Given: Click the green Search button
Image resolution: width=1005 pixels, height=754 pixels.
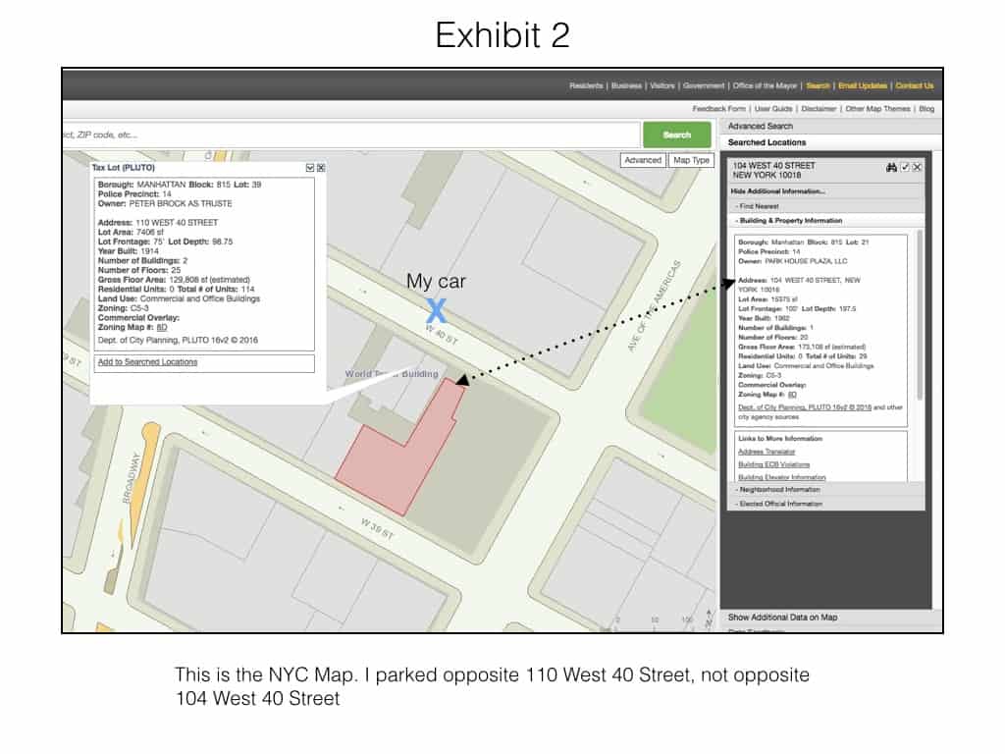Looking at the screenshot, I should 677,135.
